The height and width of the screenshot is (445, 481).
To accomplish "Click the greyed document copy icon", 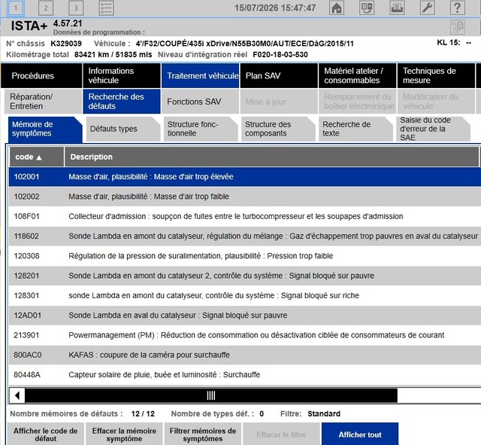I will click(x=458, y=27).
